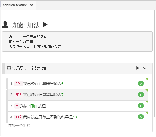
Task: Click the user silhouette icon beside 功能
Action: click(5, 24)
